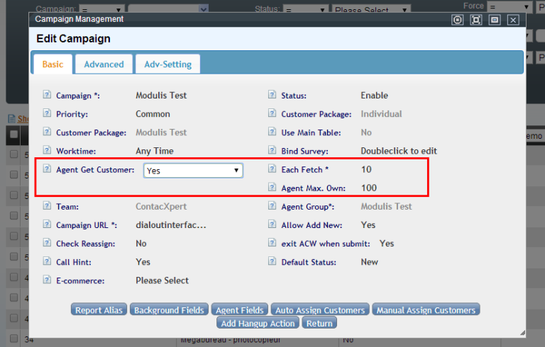Image resolution: width=545 pixels, height=347 pixels.
Task: Click the Each Fetch value 10
Action: point(366,170)
